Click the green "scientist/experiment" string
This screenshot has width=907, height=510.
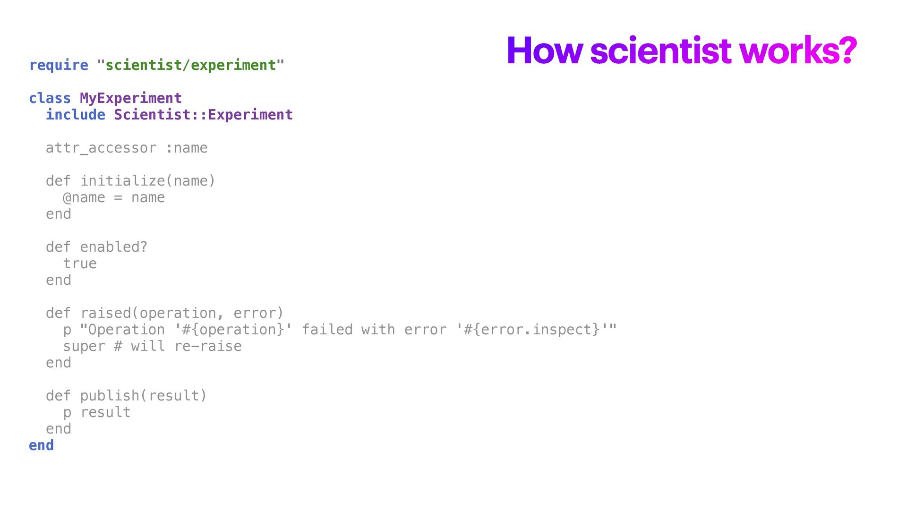click(x=190, y=65)
